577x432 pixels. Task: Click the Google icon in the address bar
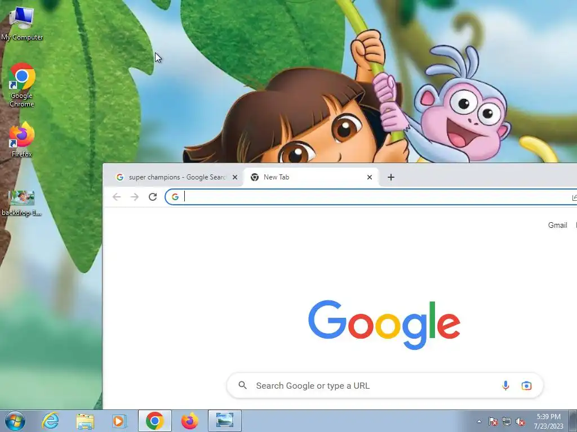coord(175,197)
